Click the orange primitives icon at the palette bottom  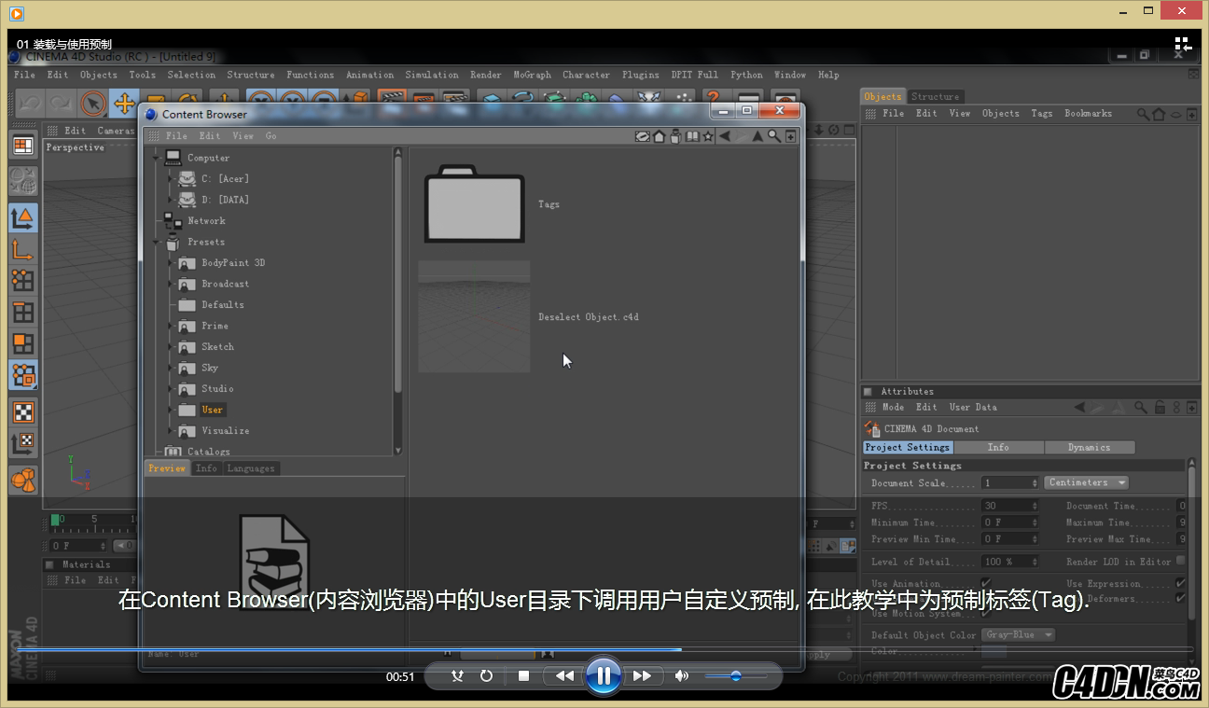coord(23,480)
